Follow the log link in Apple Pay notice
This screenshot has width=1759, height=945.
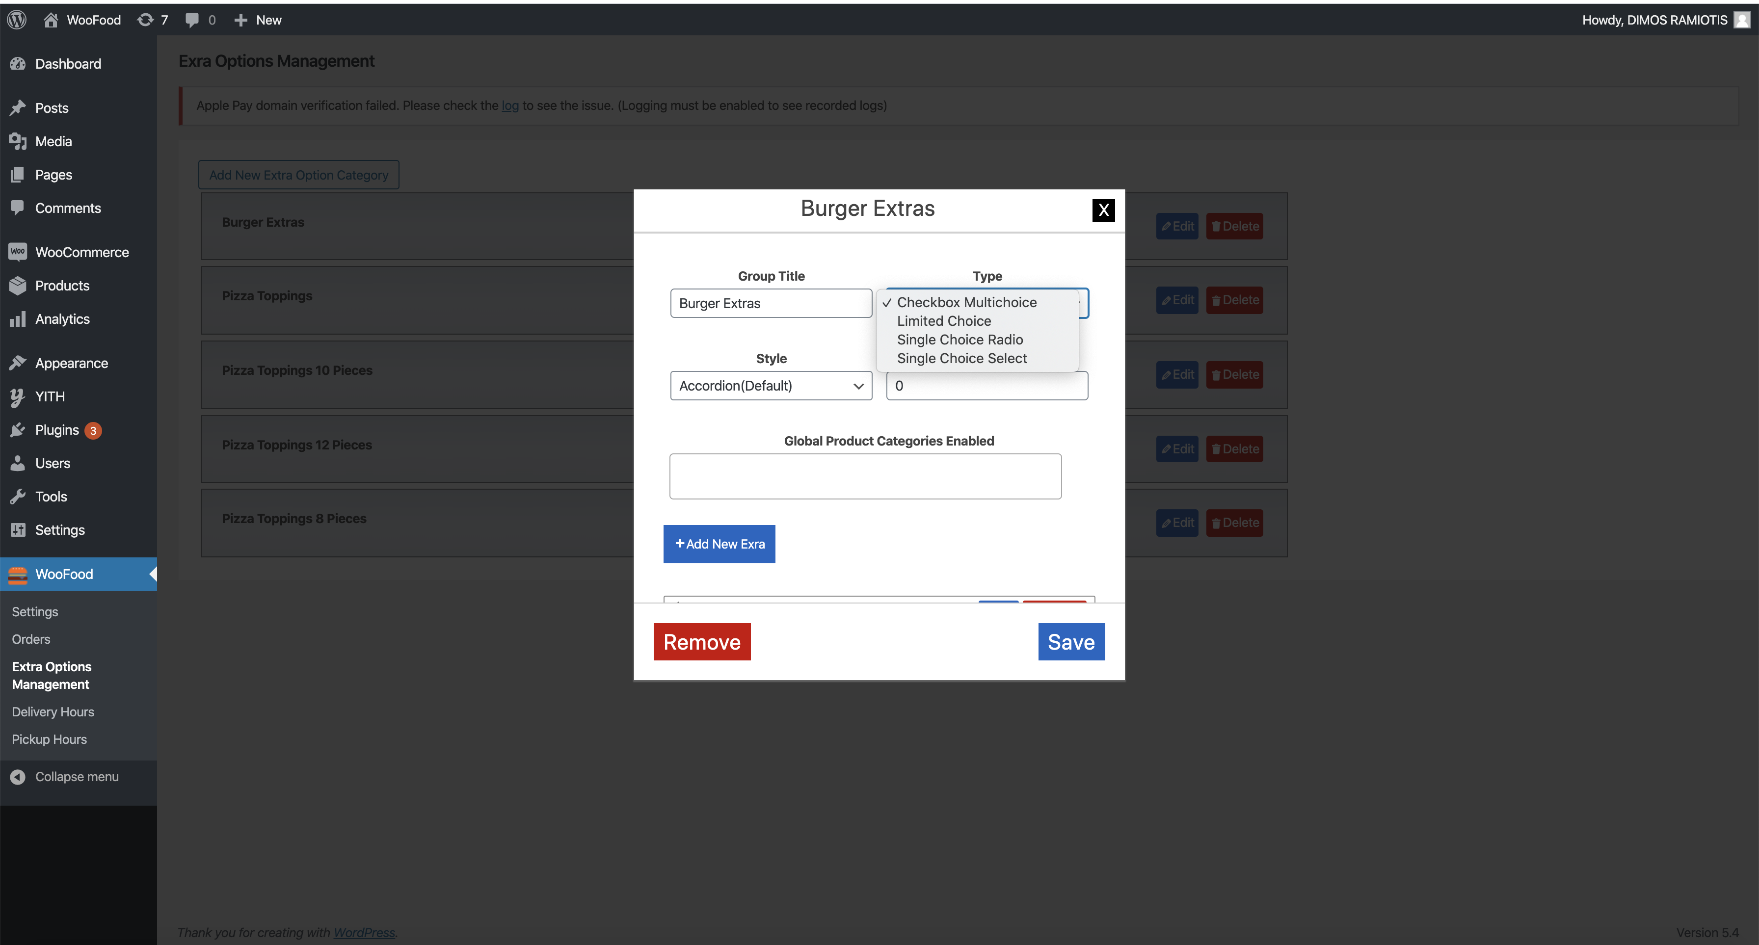[510, 106]
